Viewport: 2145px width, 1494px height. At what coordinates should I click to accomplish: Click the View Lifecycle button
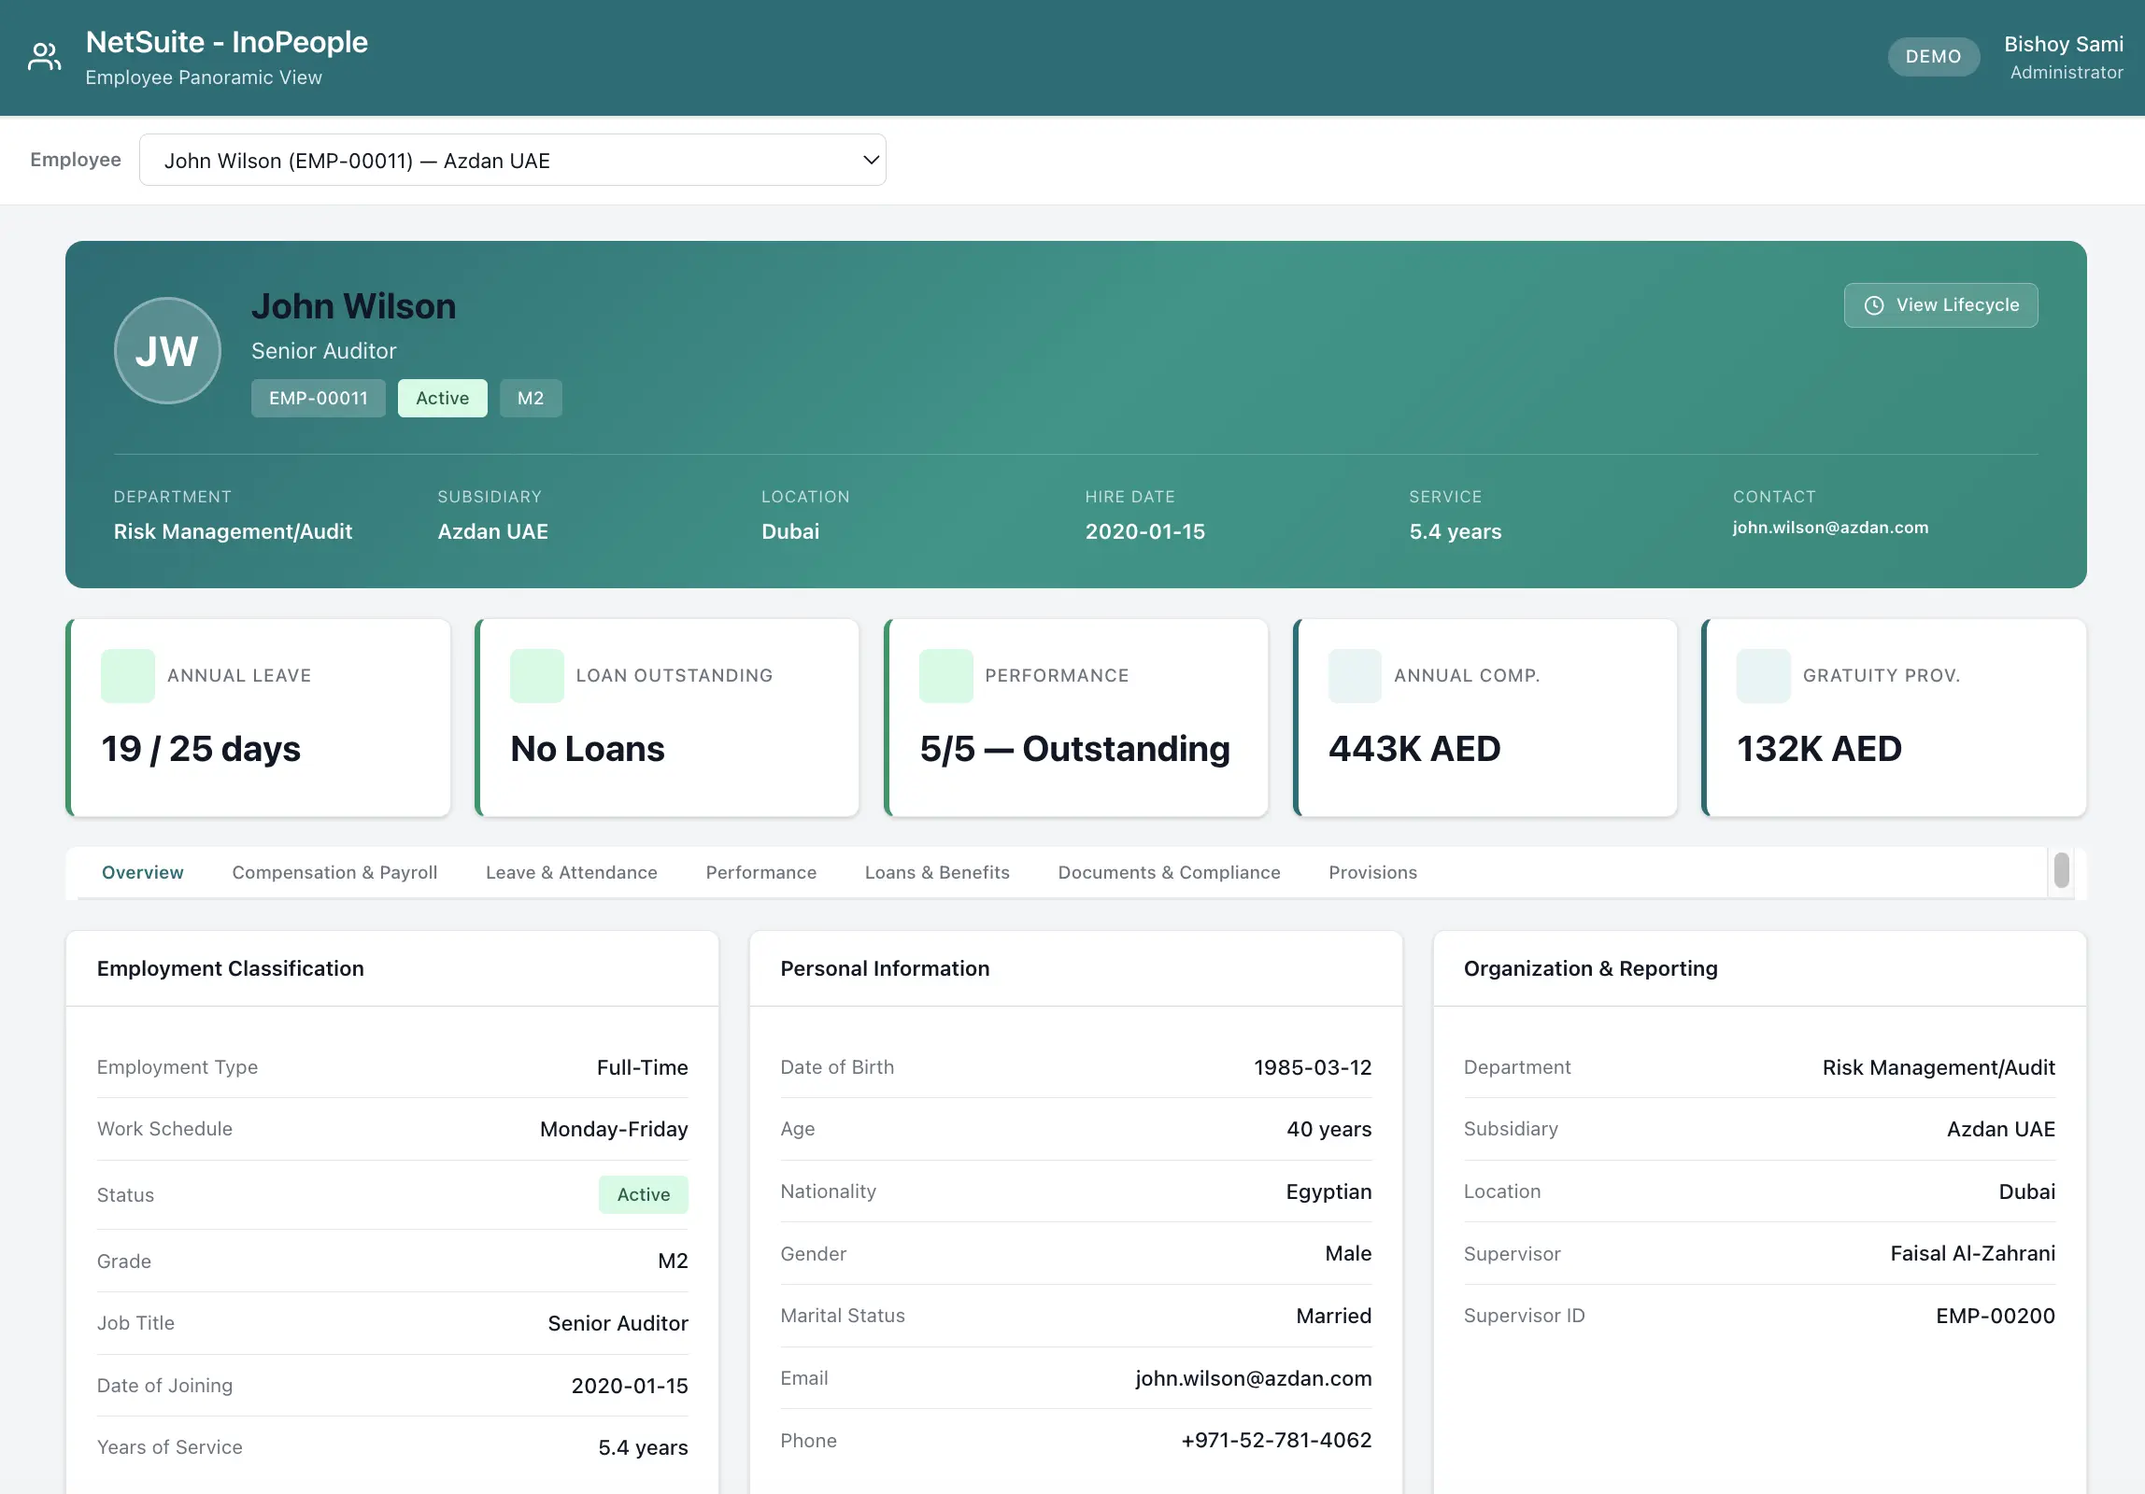click(x=1940, y=305)
